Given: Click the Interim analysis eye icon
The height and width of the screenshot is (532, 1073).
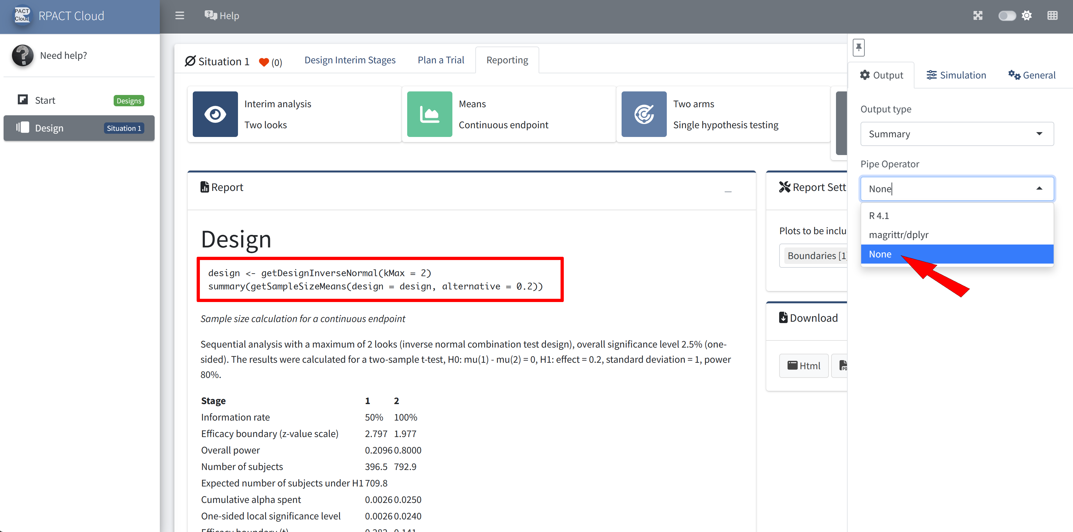Looking at the screenshot, I should tap(215, 114).
